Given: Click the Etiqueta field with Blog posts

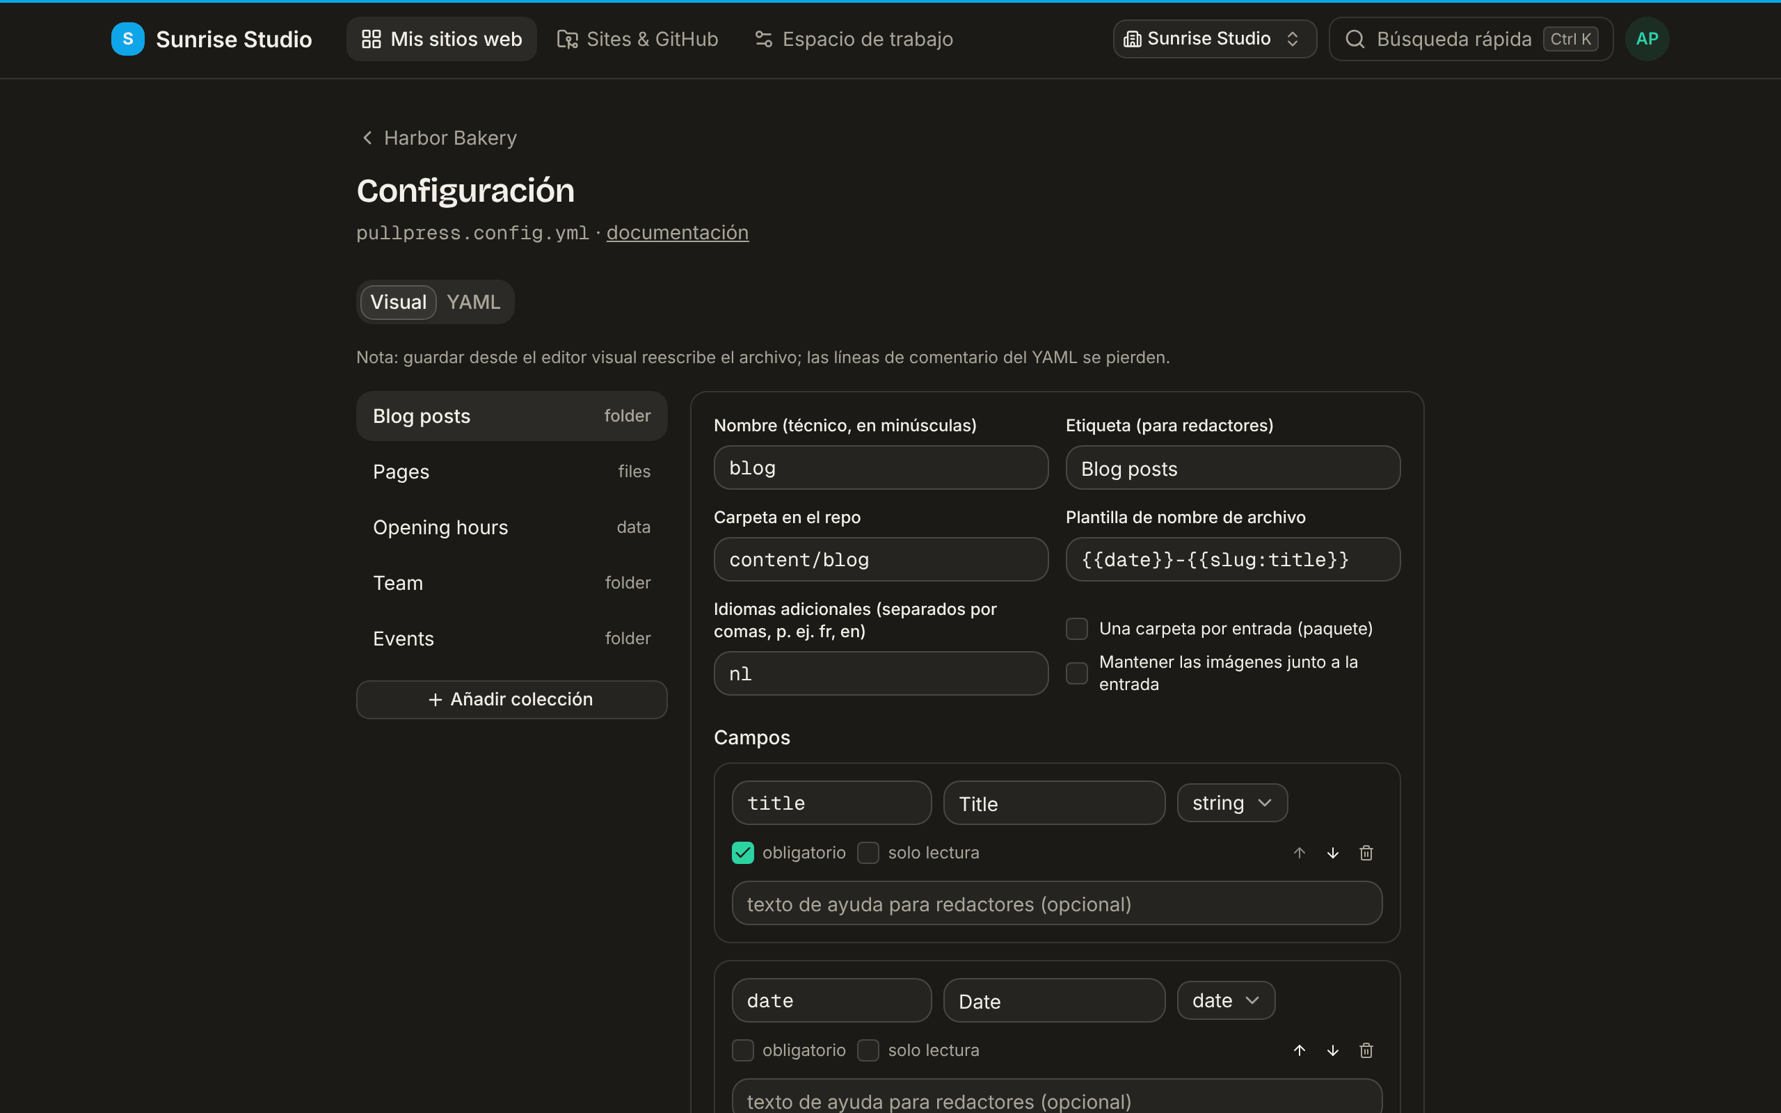Looking at the screenshot, I should coord(1233,467).
